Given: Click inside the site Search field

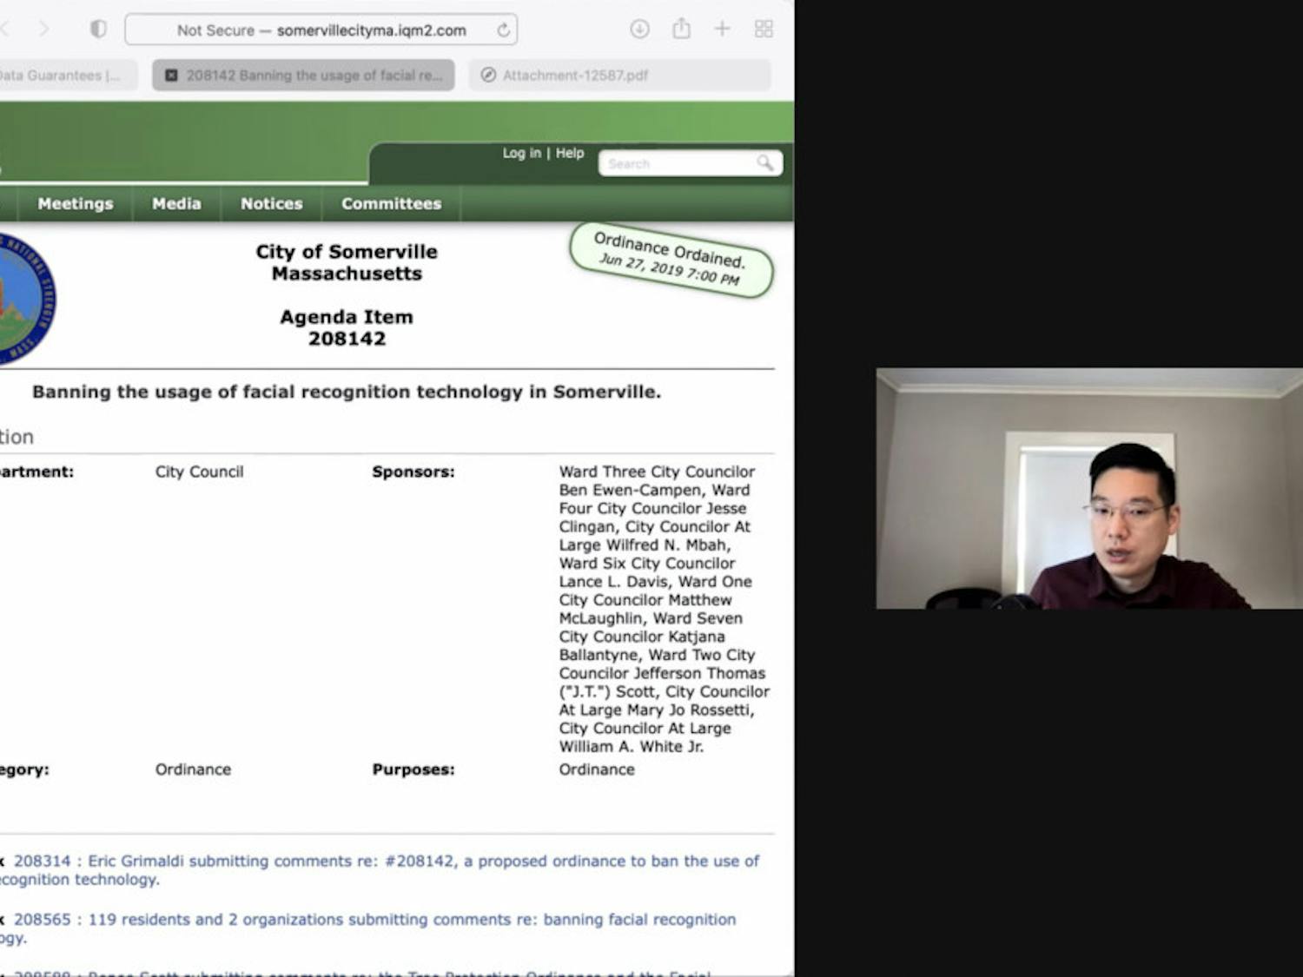Looking at the screenshot, I should pyautogui.click(x=678, y=163).
